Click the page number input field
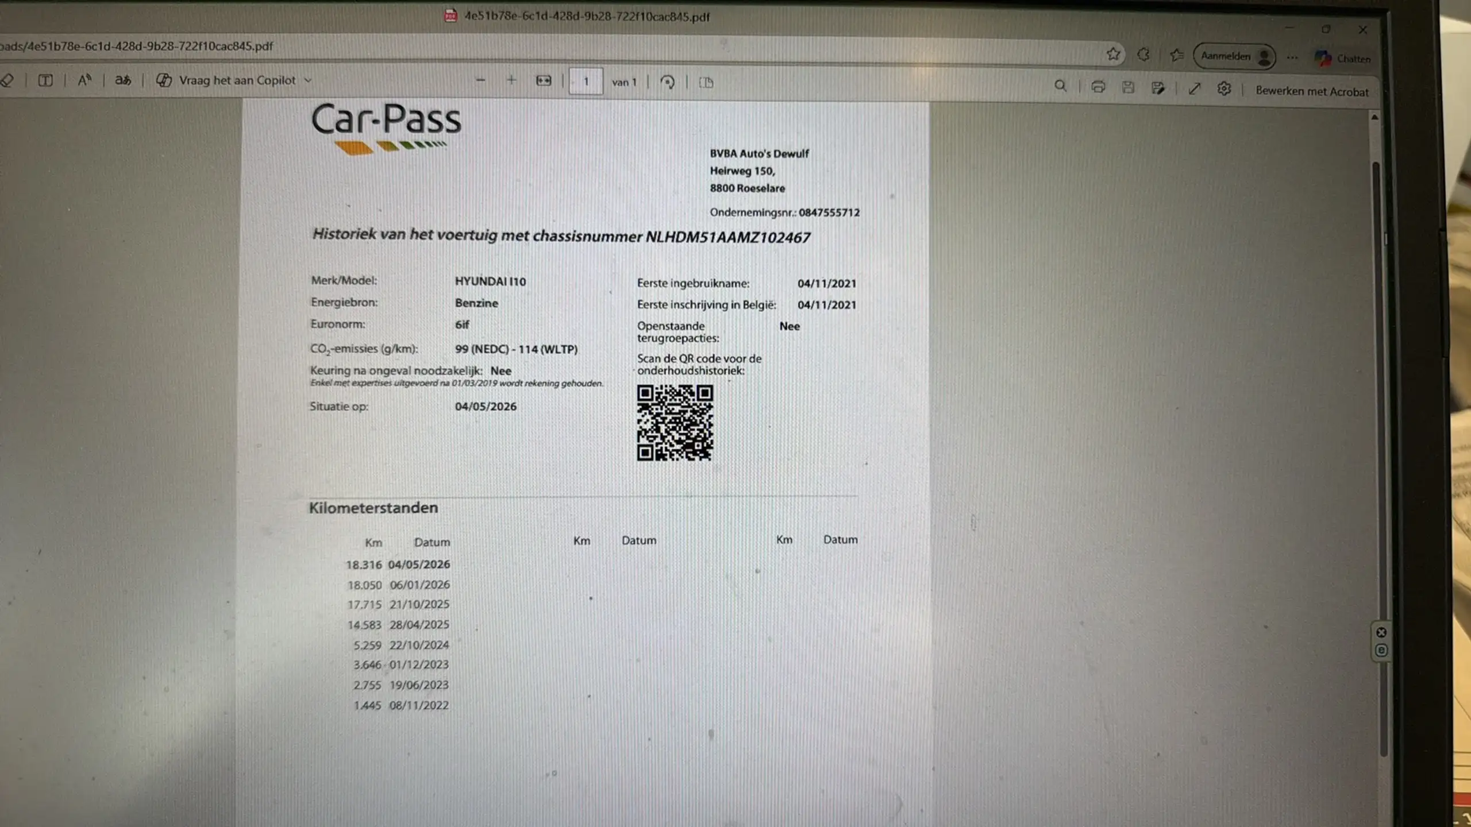This screenshot has height=827, width=1471. (586, 82)
